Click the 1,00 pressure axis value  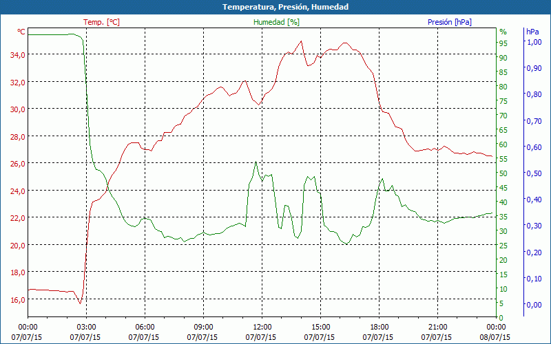(534, 42)
